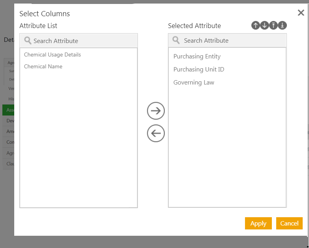This screenshot has height=248, width=309.
Task: Click the move-to-bottom arrow icon
Action: 282,26
